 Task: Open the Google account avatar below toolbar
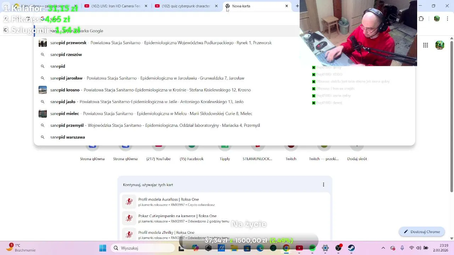440,45
